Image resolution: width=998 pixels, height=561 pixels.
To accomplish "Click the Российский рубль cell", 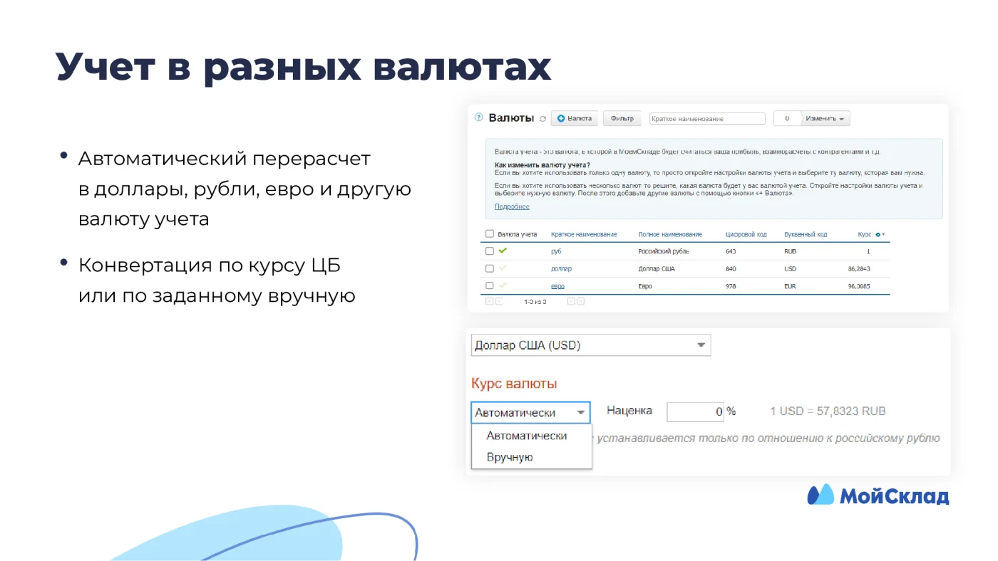I will [664, 251].
